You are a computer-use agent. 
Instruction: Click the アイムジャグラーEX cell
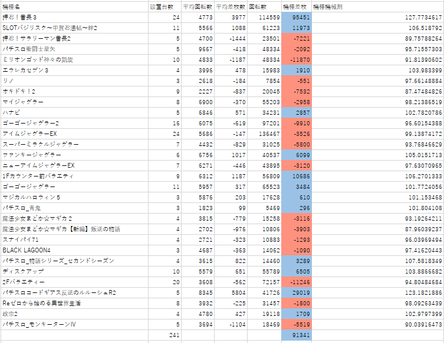[x=74, y=134]
